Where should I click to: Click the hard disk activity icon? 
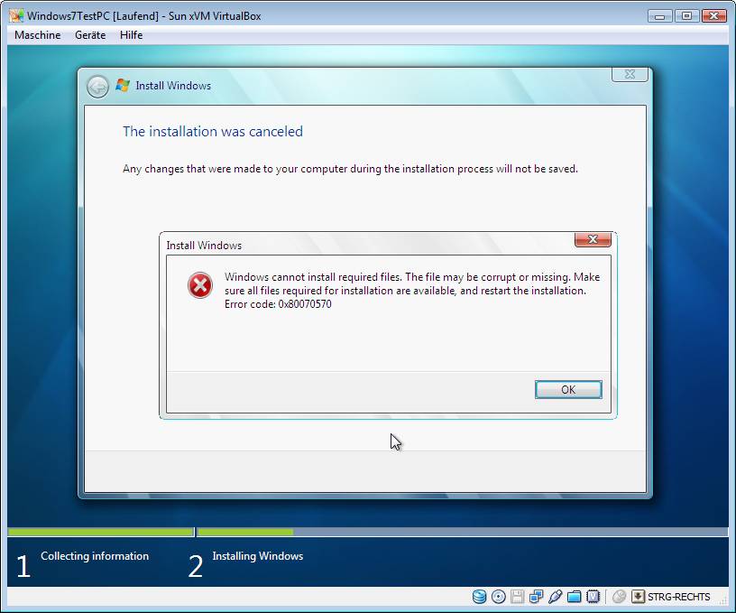coord(479,597)
